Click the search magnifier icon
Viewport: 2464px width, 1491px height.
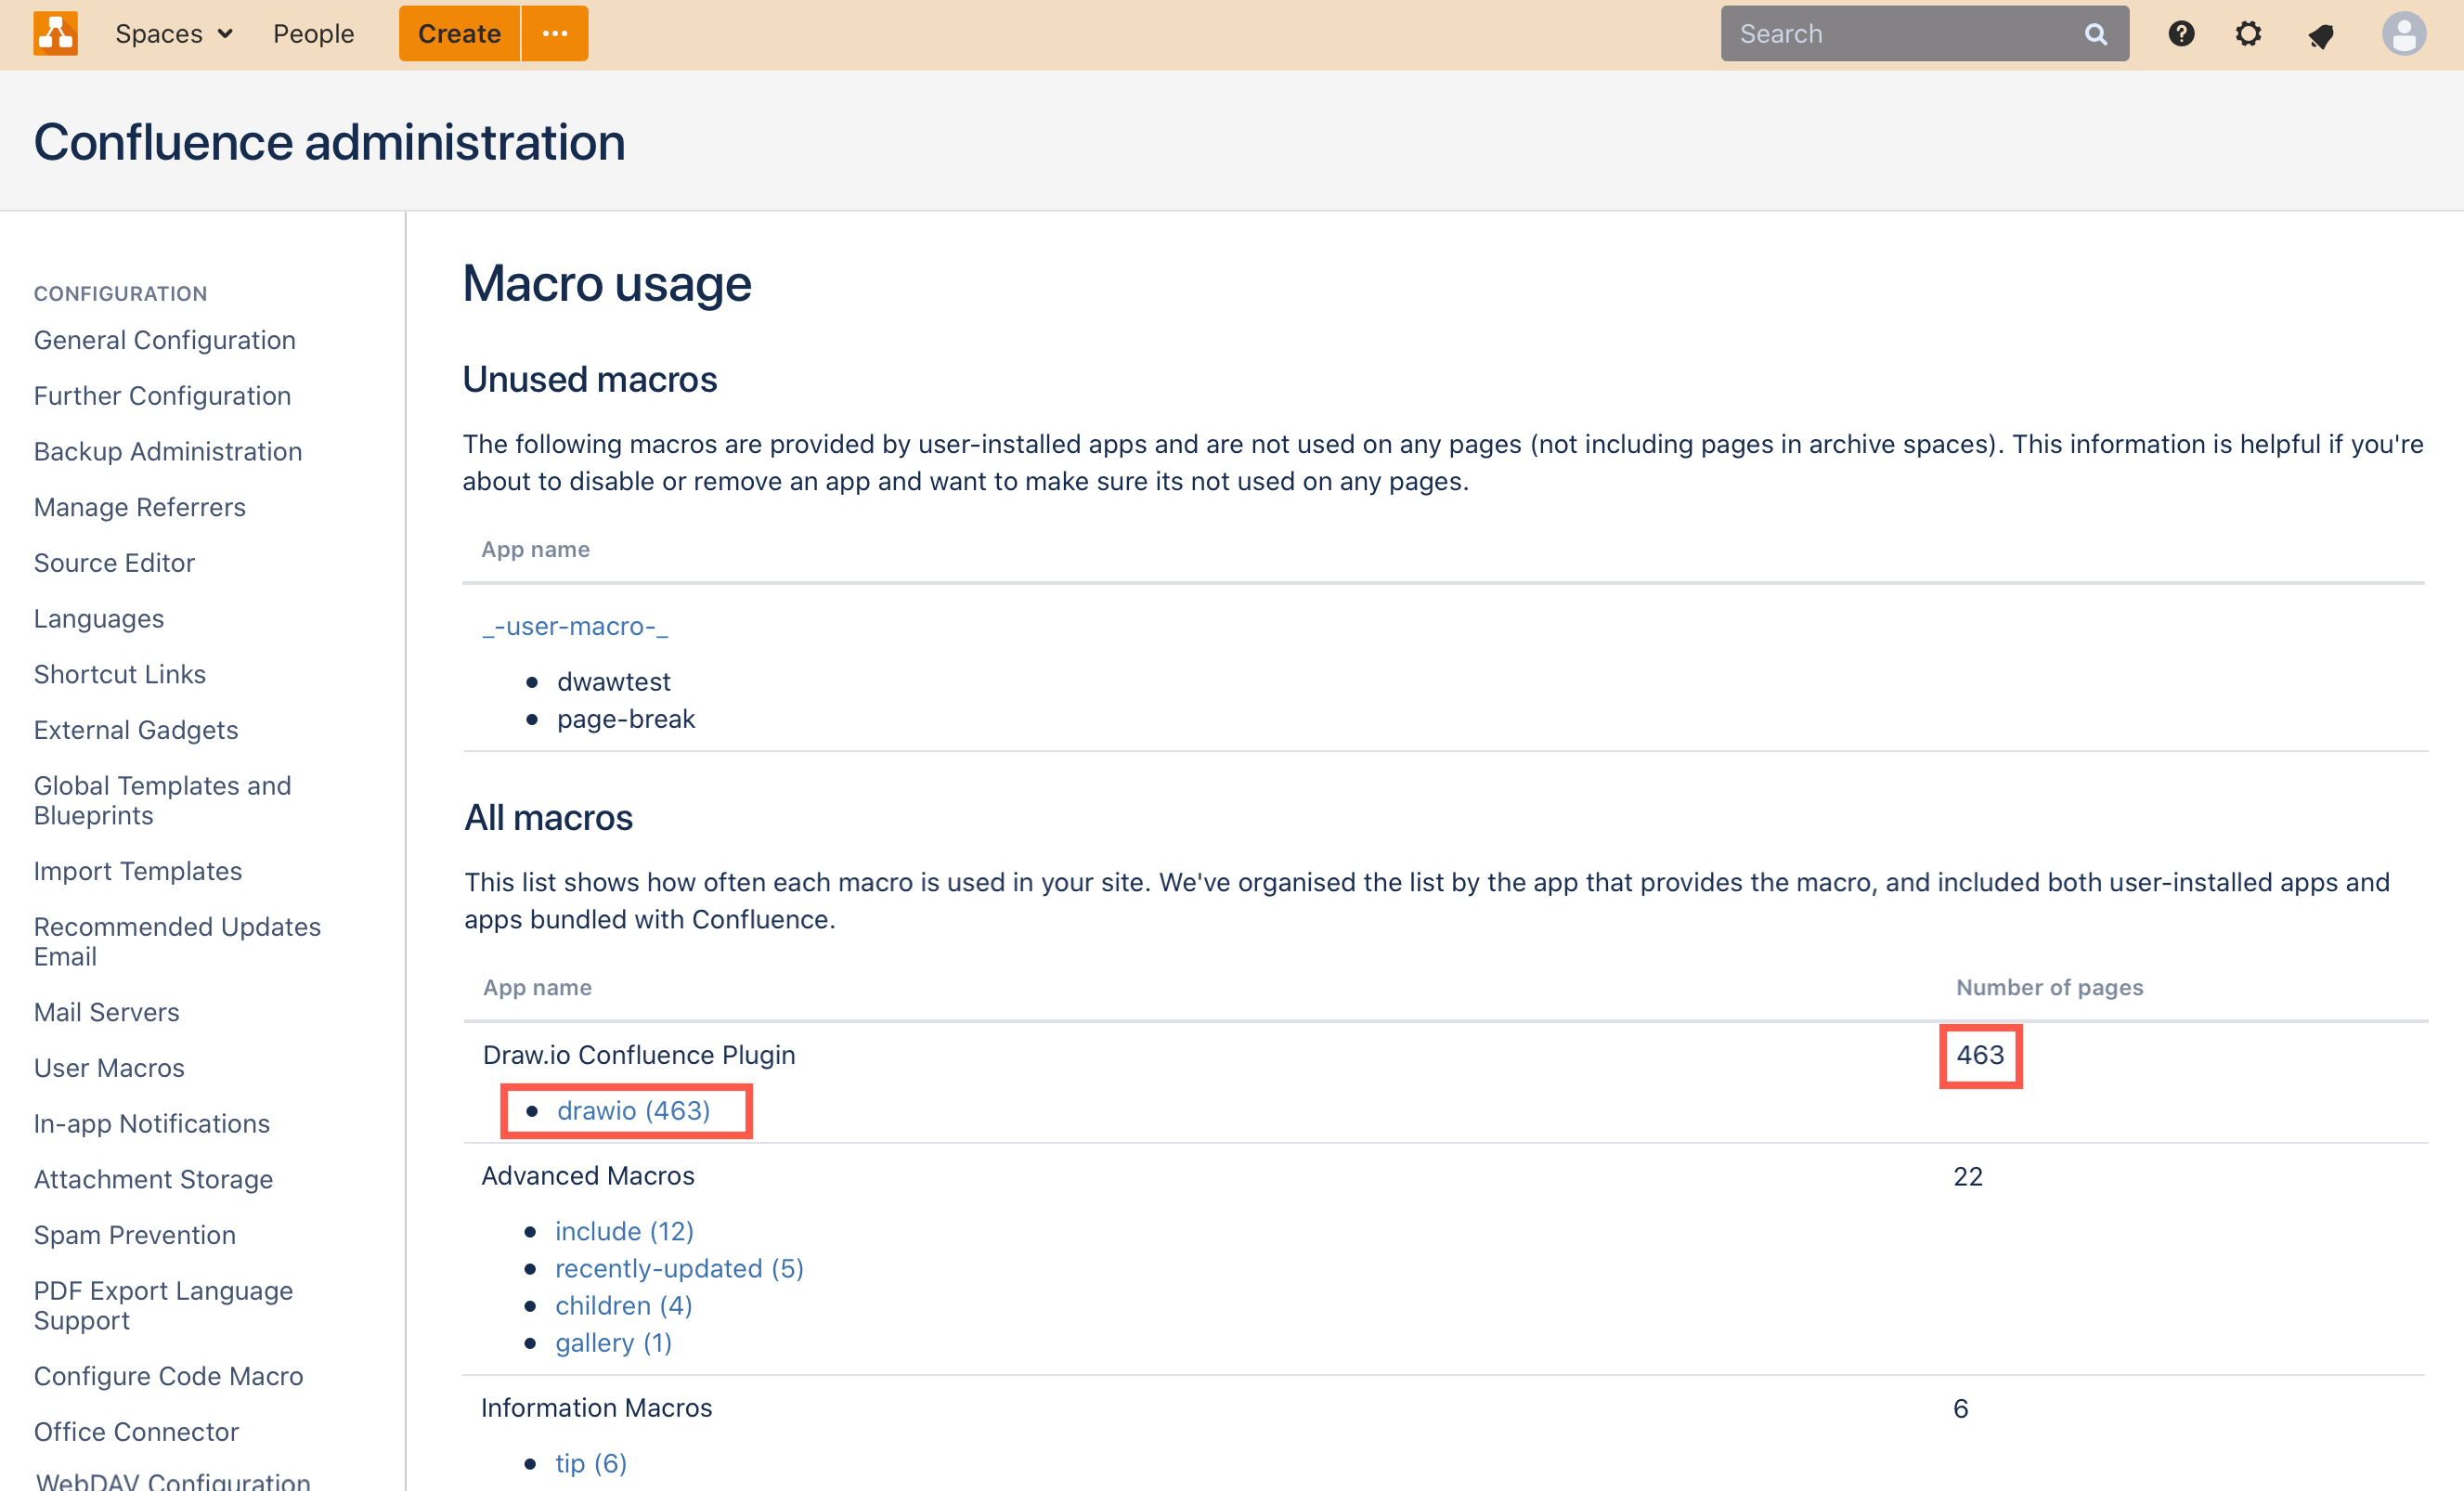(x=2097, y=33)
